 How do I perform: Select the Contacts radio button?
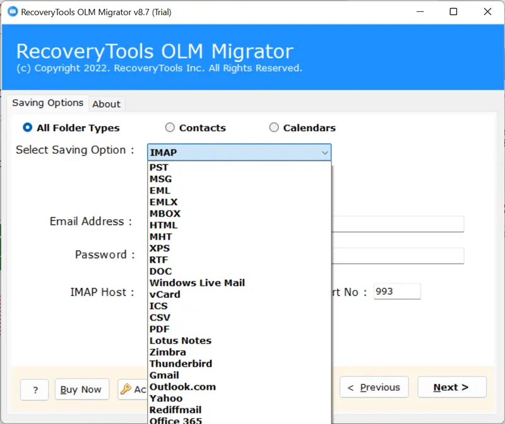click(170, 128)
